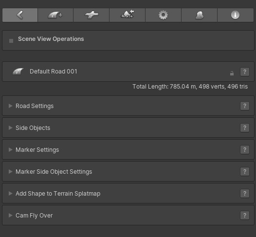Click the Default Road 001 road icon
The width and height of the screenshot is (256, 237).
pos(18,72)
